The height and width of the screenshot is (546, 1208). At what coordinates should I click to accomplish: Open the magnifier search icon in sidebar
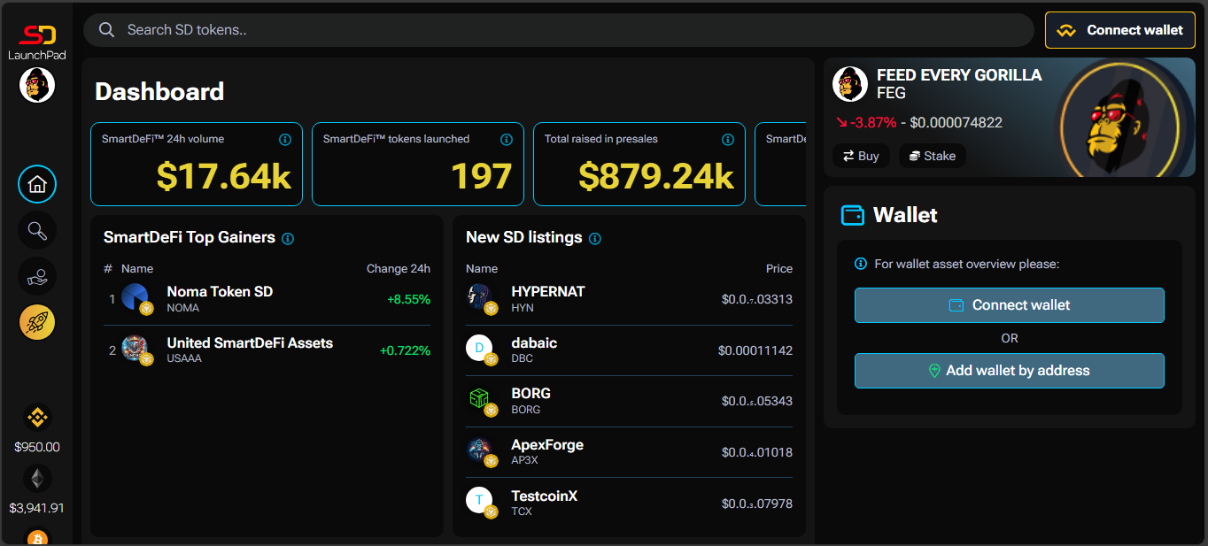point(37,231)
